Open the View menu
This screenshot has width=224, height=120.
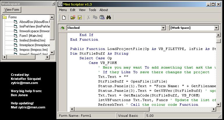pos(82,10)
